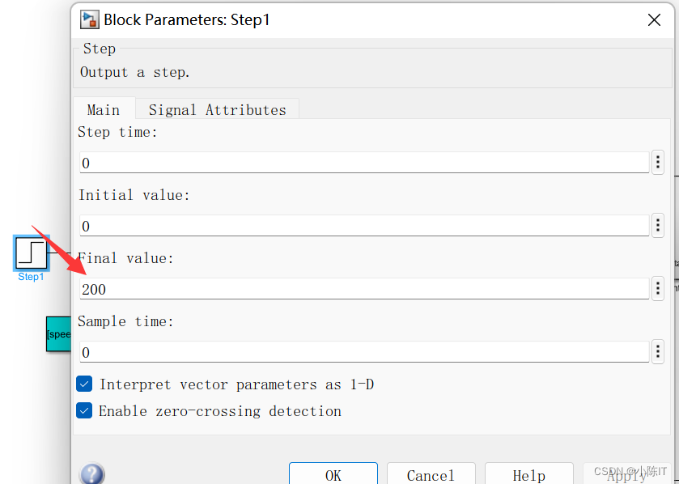Disable zero-crossing detection checkbox
The image size is (679, 484).
84,410
